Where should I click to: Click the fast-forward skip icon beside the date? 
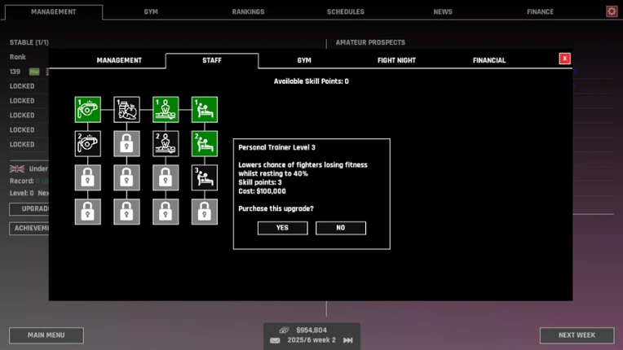point(348,340)
